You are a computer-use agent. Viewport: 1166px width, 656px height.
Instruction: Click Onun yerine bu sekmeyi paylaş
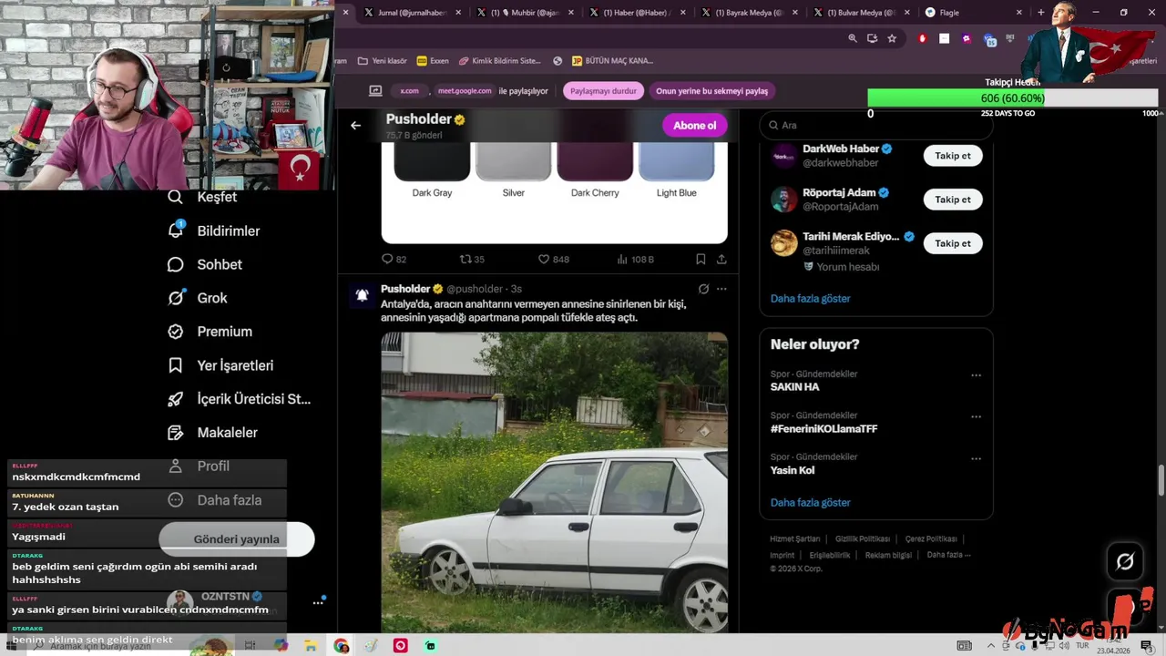[x=712, y=91]
